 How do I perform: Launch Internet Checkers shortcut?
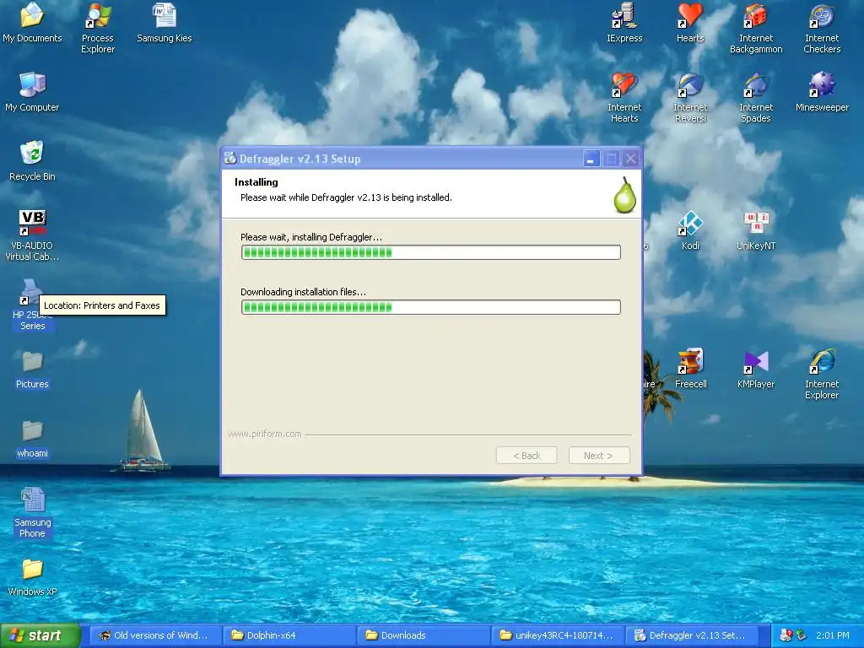point(822,28)
